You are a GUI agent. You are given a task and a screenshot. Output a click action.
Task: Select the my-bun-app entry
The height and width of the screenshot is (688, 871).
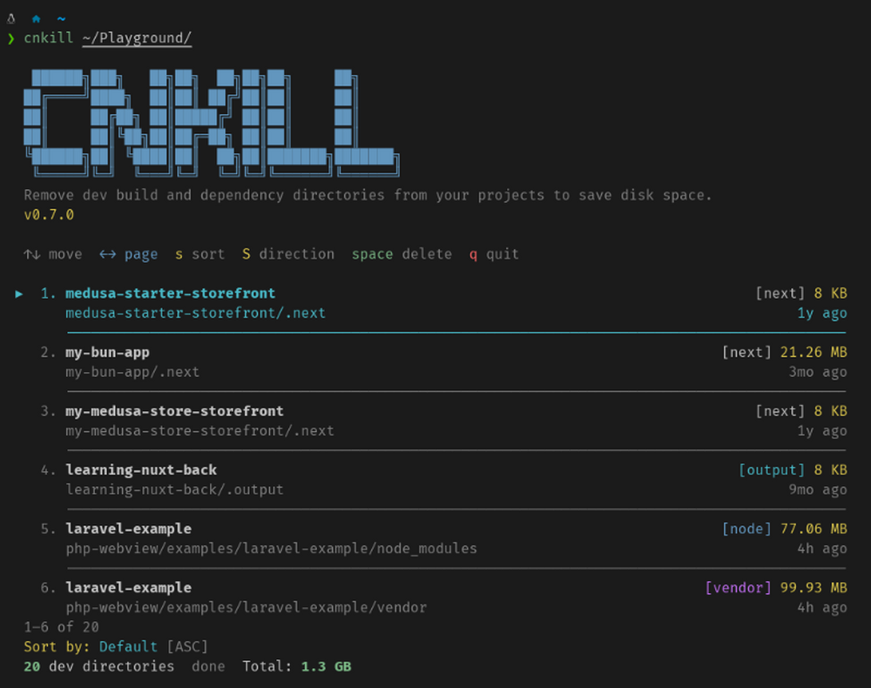pyautogui.click(x=107, y=353)
